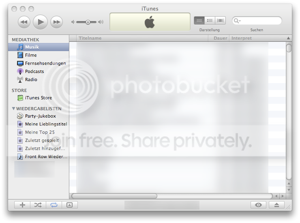Click the horizontal scroll right arrow
Viewport: 300px width, 223px height.
click(x=283, y=196)
